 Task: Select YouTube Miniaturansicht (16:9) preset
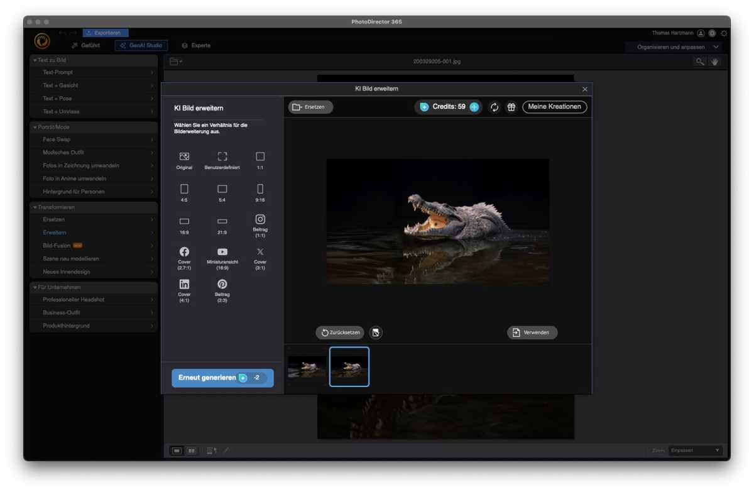point(222,258)
